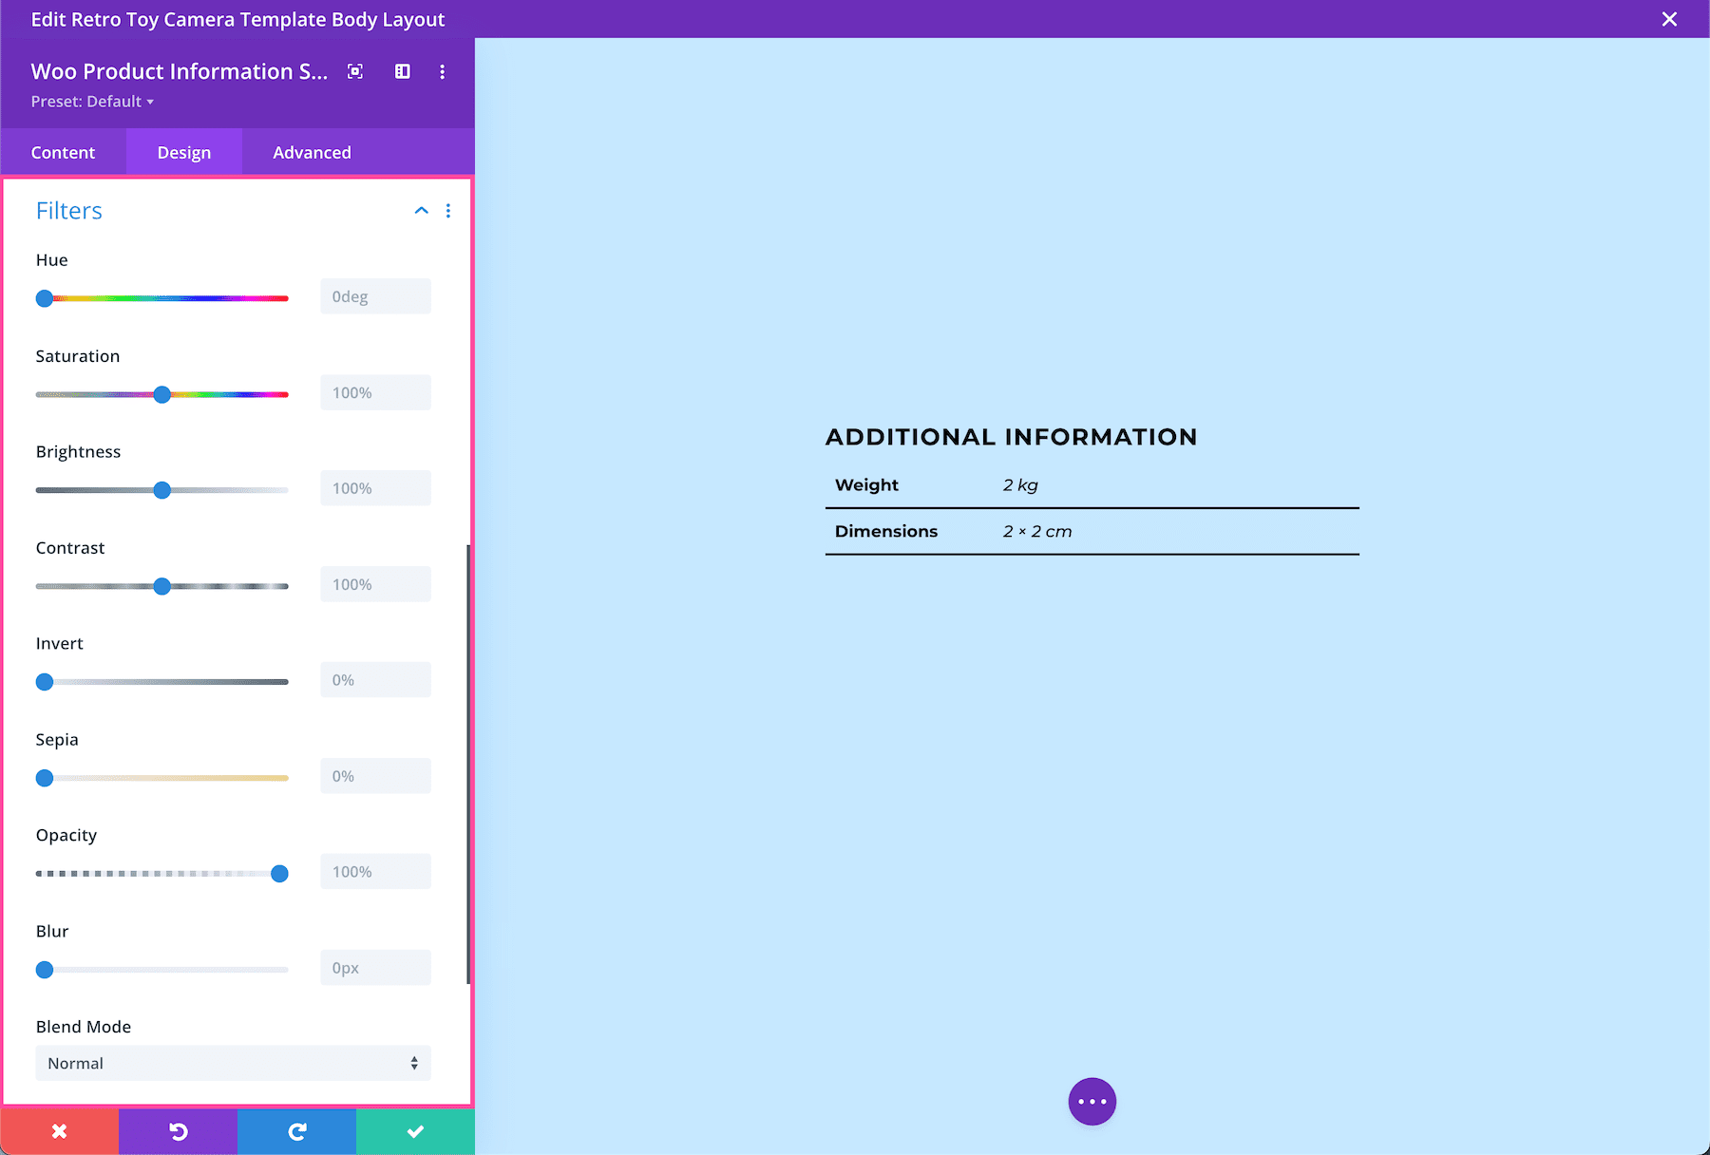Switch to the Advanced tab
The image size is (1710, 1155).
click(312, 152)
